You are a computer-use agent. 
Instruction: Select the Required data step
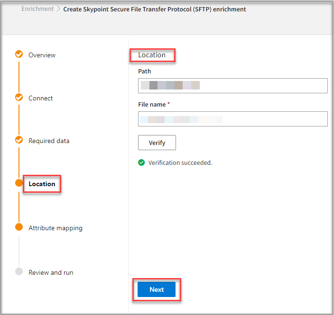click(x=49, y=141)
